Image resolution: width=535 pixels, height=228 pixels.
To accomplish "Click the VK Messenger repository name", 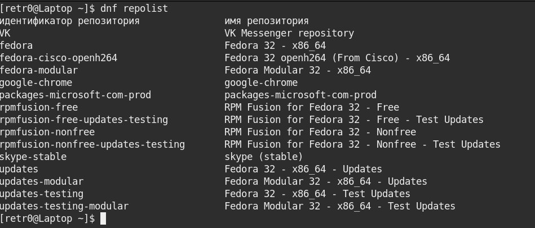I will [x=289, y=33].
